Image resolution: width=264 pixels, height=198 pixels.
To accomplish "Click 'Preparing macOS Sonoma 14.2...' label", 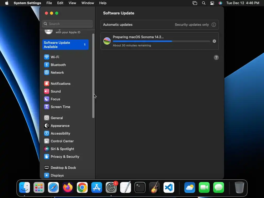I will click(x=138, y=37).
